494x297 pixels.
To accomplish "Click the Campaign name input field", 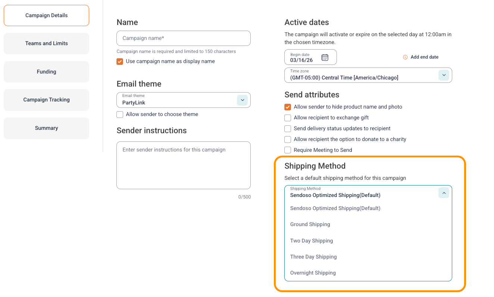I will 184,38.
